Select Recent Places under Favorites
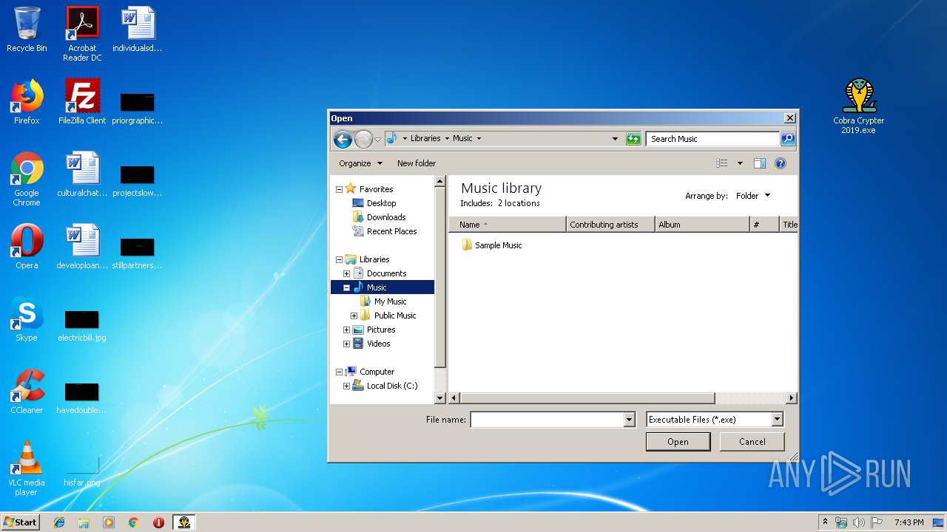Screen dimensions: 947x532 pyautogui.click(x=385, y=231)
